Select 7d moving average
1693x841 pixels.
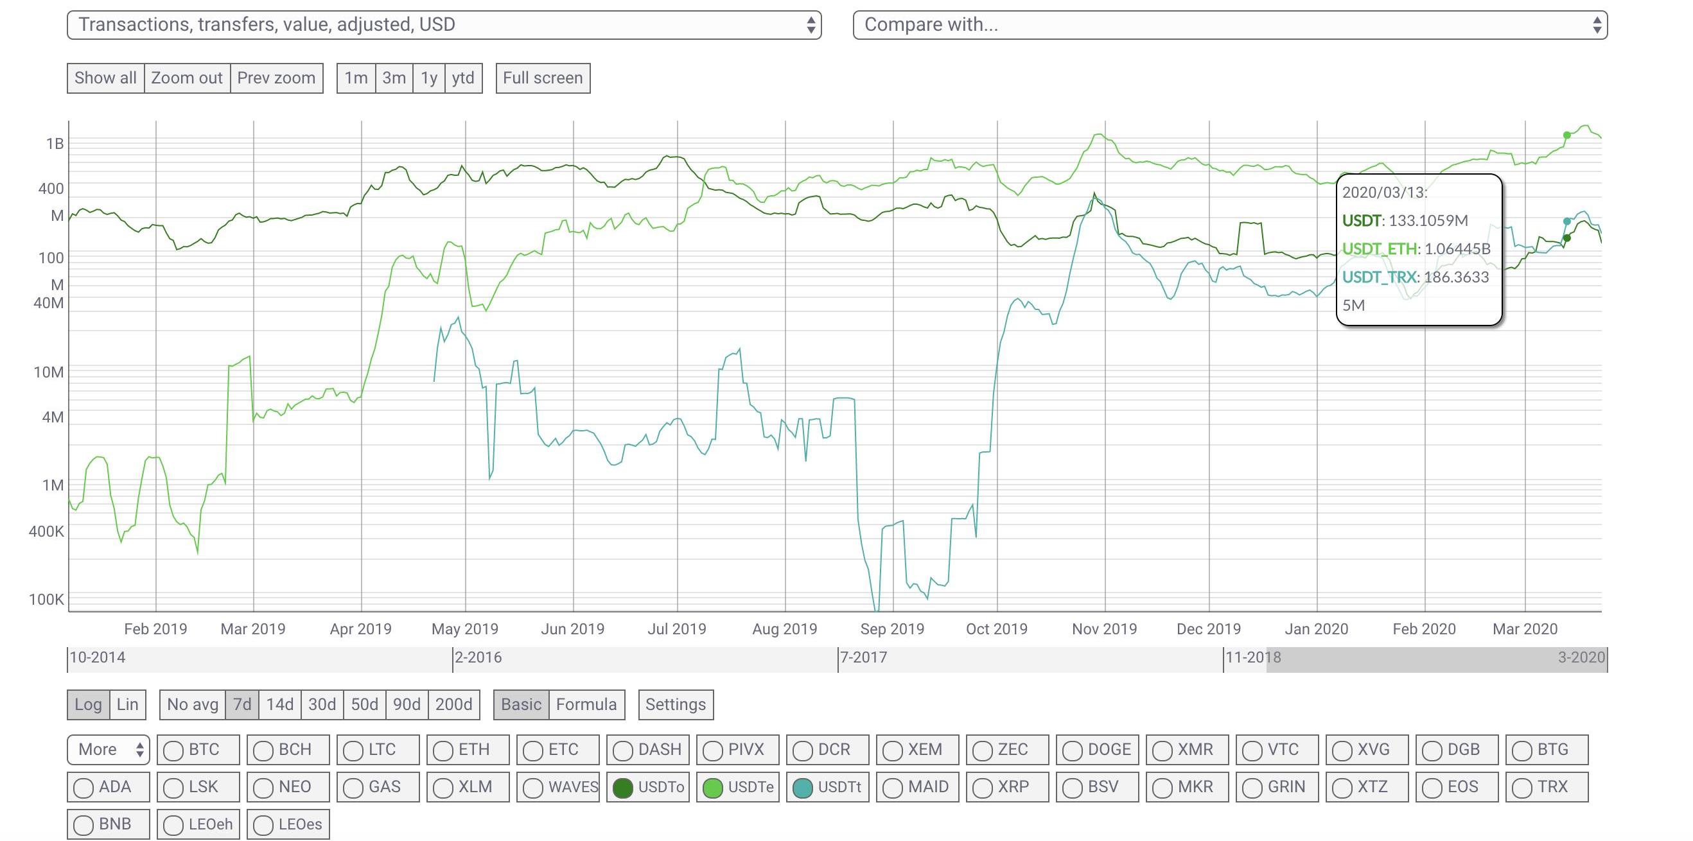tap(242, 705)
